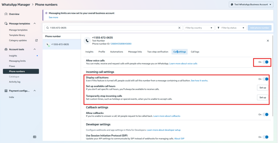Click the magnifier icon in the search field
The image size is (278, 143).
[48, 28]
